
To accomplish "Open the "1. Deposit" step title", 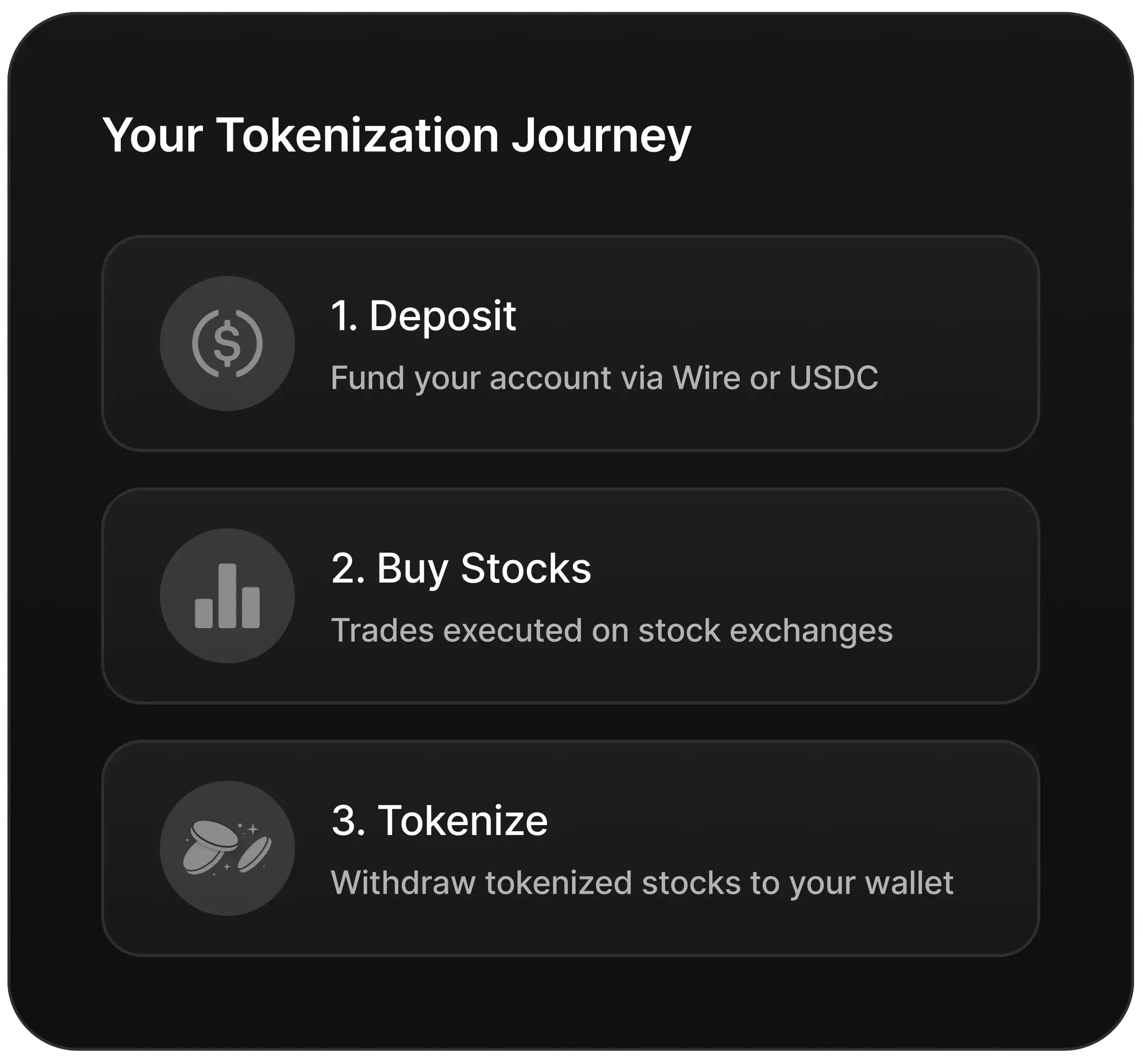I will click(x=424, y=316).
